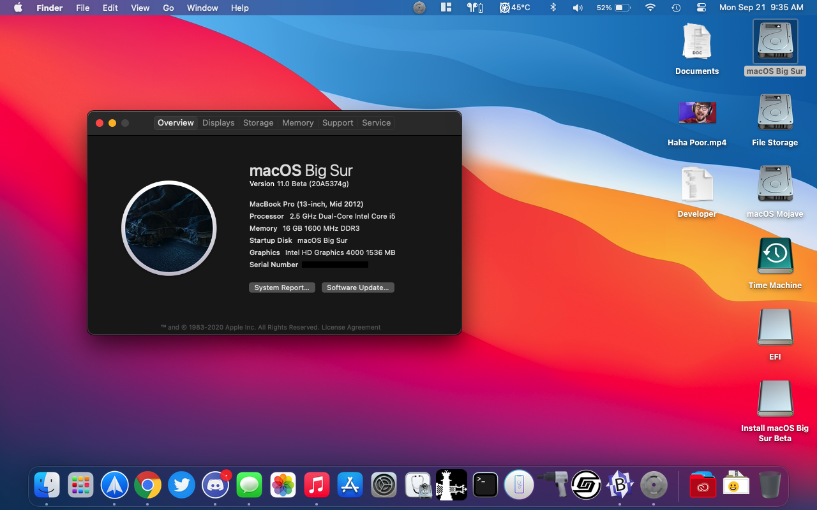Open the App Store from Dock

click(x=350, y=485)
